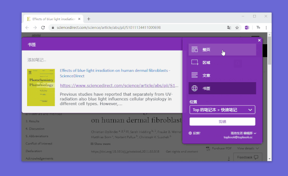Click the white clip button
Viewport: 288px width, 176px height.
coord(222,121)
